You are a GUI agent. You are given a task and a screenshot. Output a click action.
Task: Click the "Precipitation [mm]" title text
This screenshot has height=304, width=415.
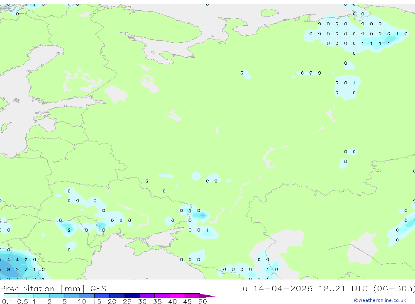42,289
